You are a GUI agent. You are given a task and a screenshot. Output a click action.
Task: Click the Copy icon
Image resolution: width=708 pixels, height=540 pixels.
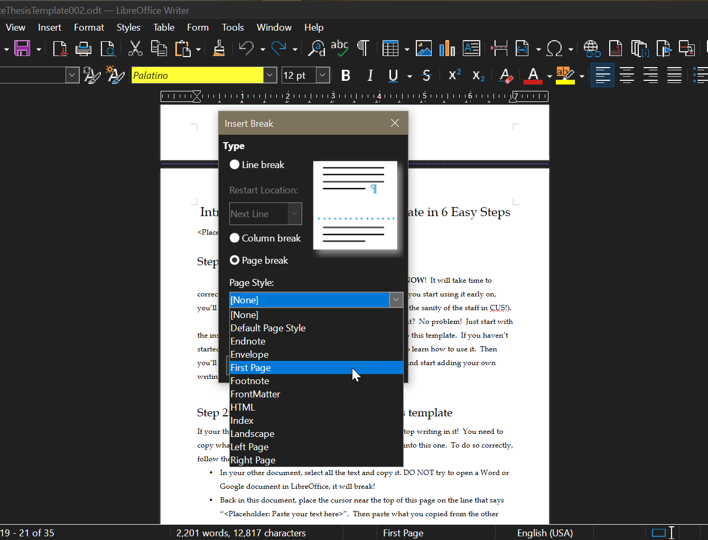[x=159, y=49]
